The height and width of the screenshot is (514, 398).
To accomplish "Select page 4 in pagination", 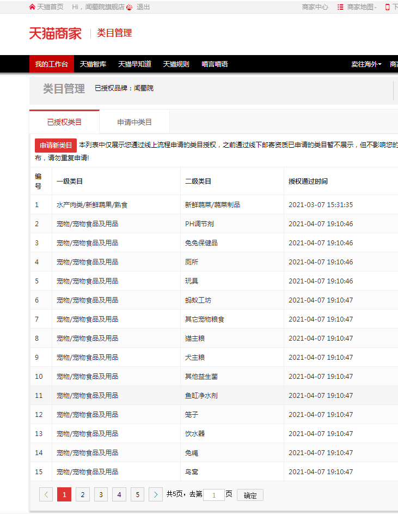I will pyautogui.click(x=119, y=495).
